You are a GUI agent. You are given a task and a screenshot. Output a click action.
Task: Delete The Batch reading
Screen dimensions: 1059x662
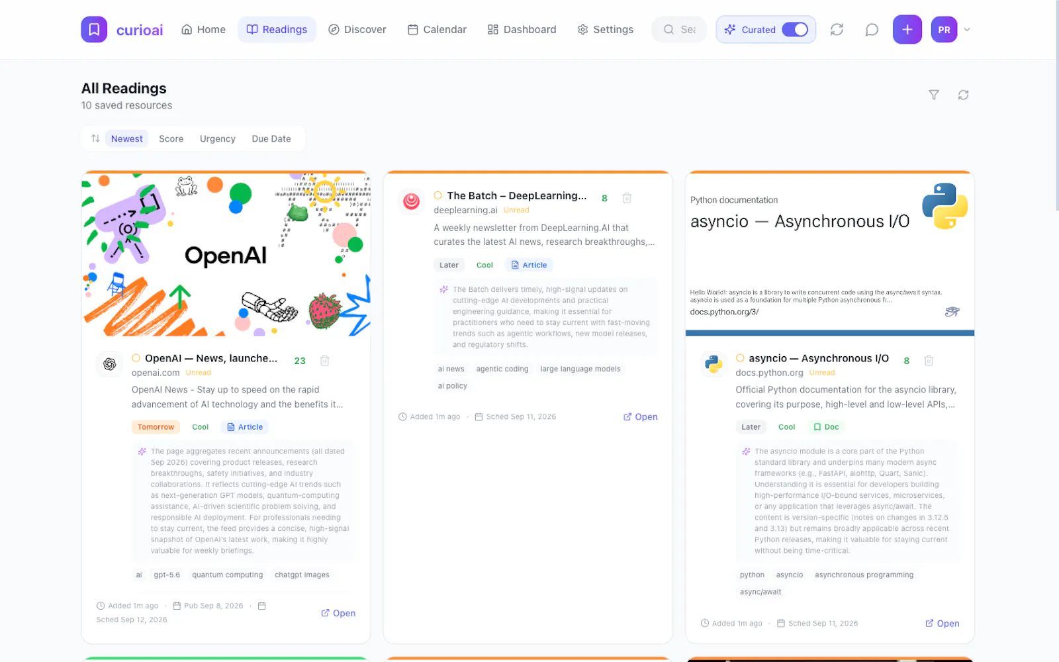[x=627, y=198]
